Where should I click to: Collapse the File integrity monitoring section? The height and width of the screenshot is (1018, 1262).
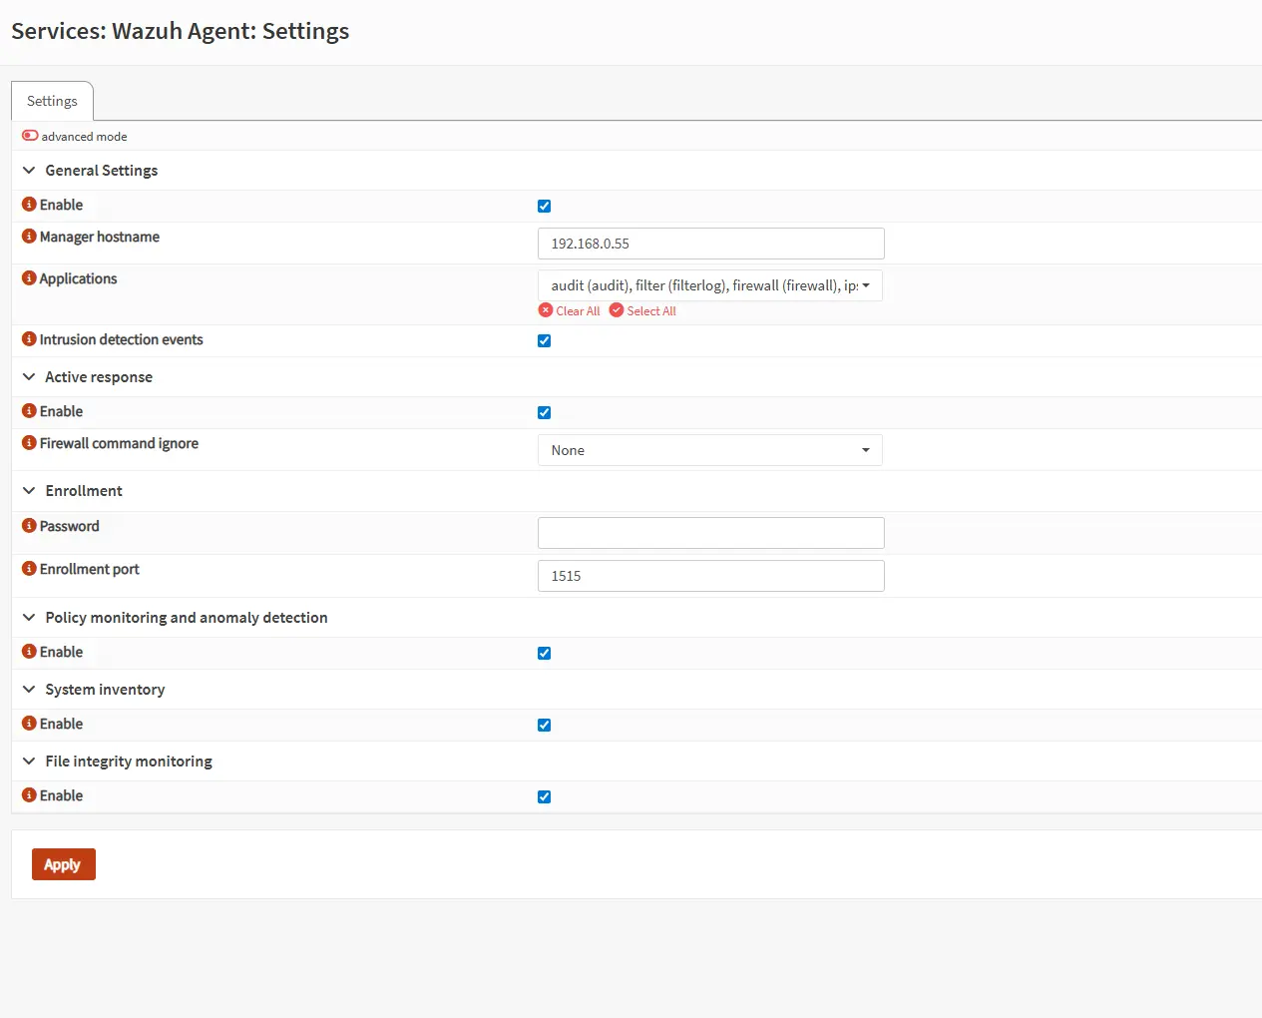tap(29, 762)
